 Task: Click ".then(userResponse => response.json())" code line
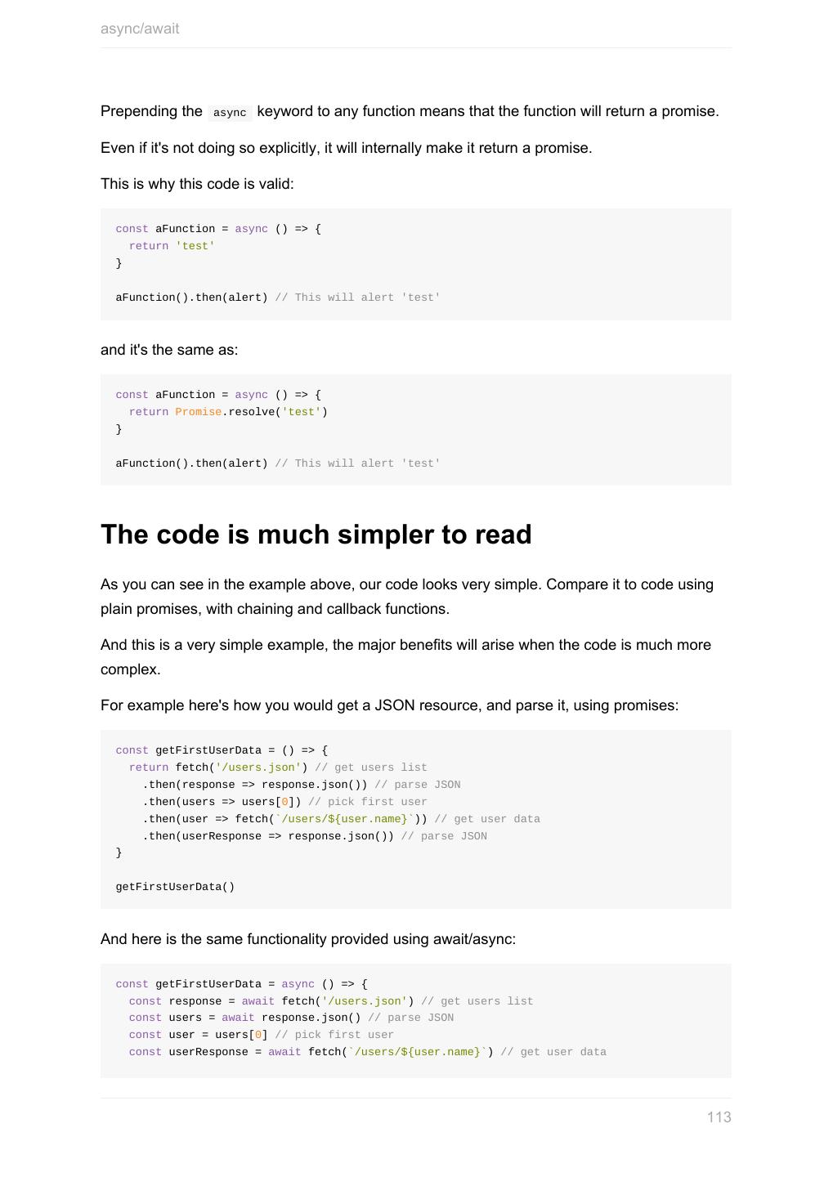(268, 836)
